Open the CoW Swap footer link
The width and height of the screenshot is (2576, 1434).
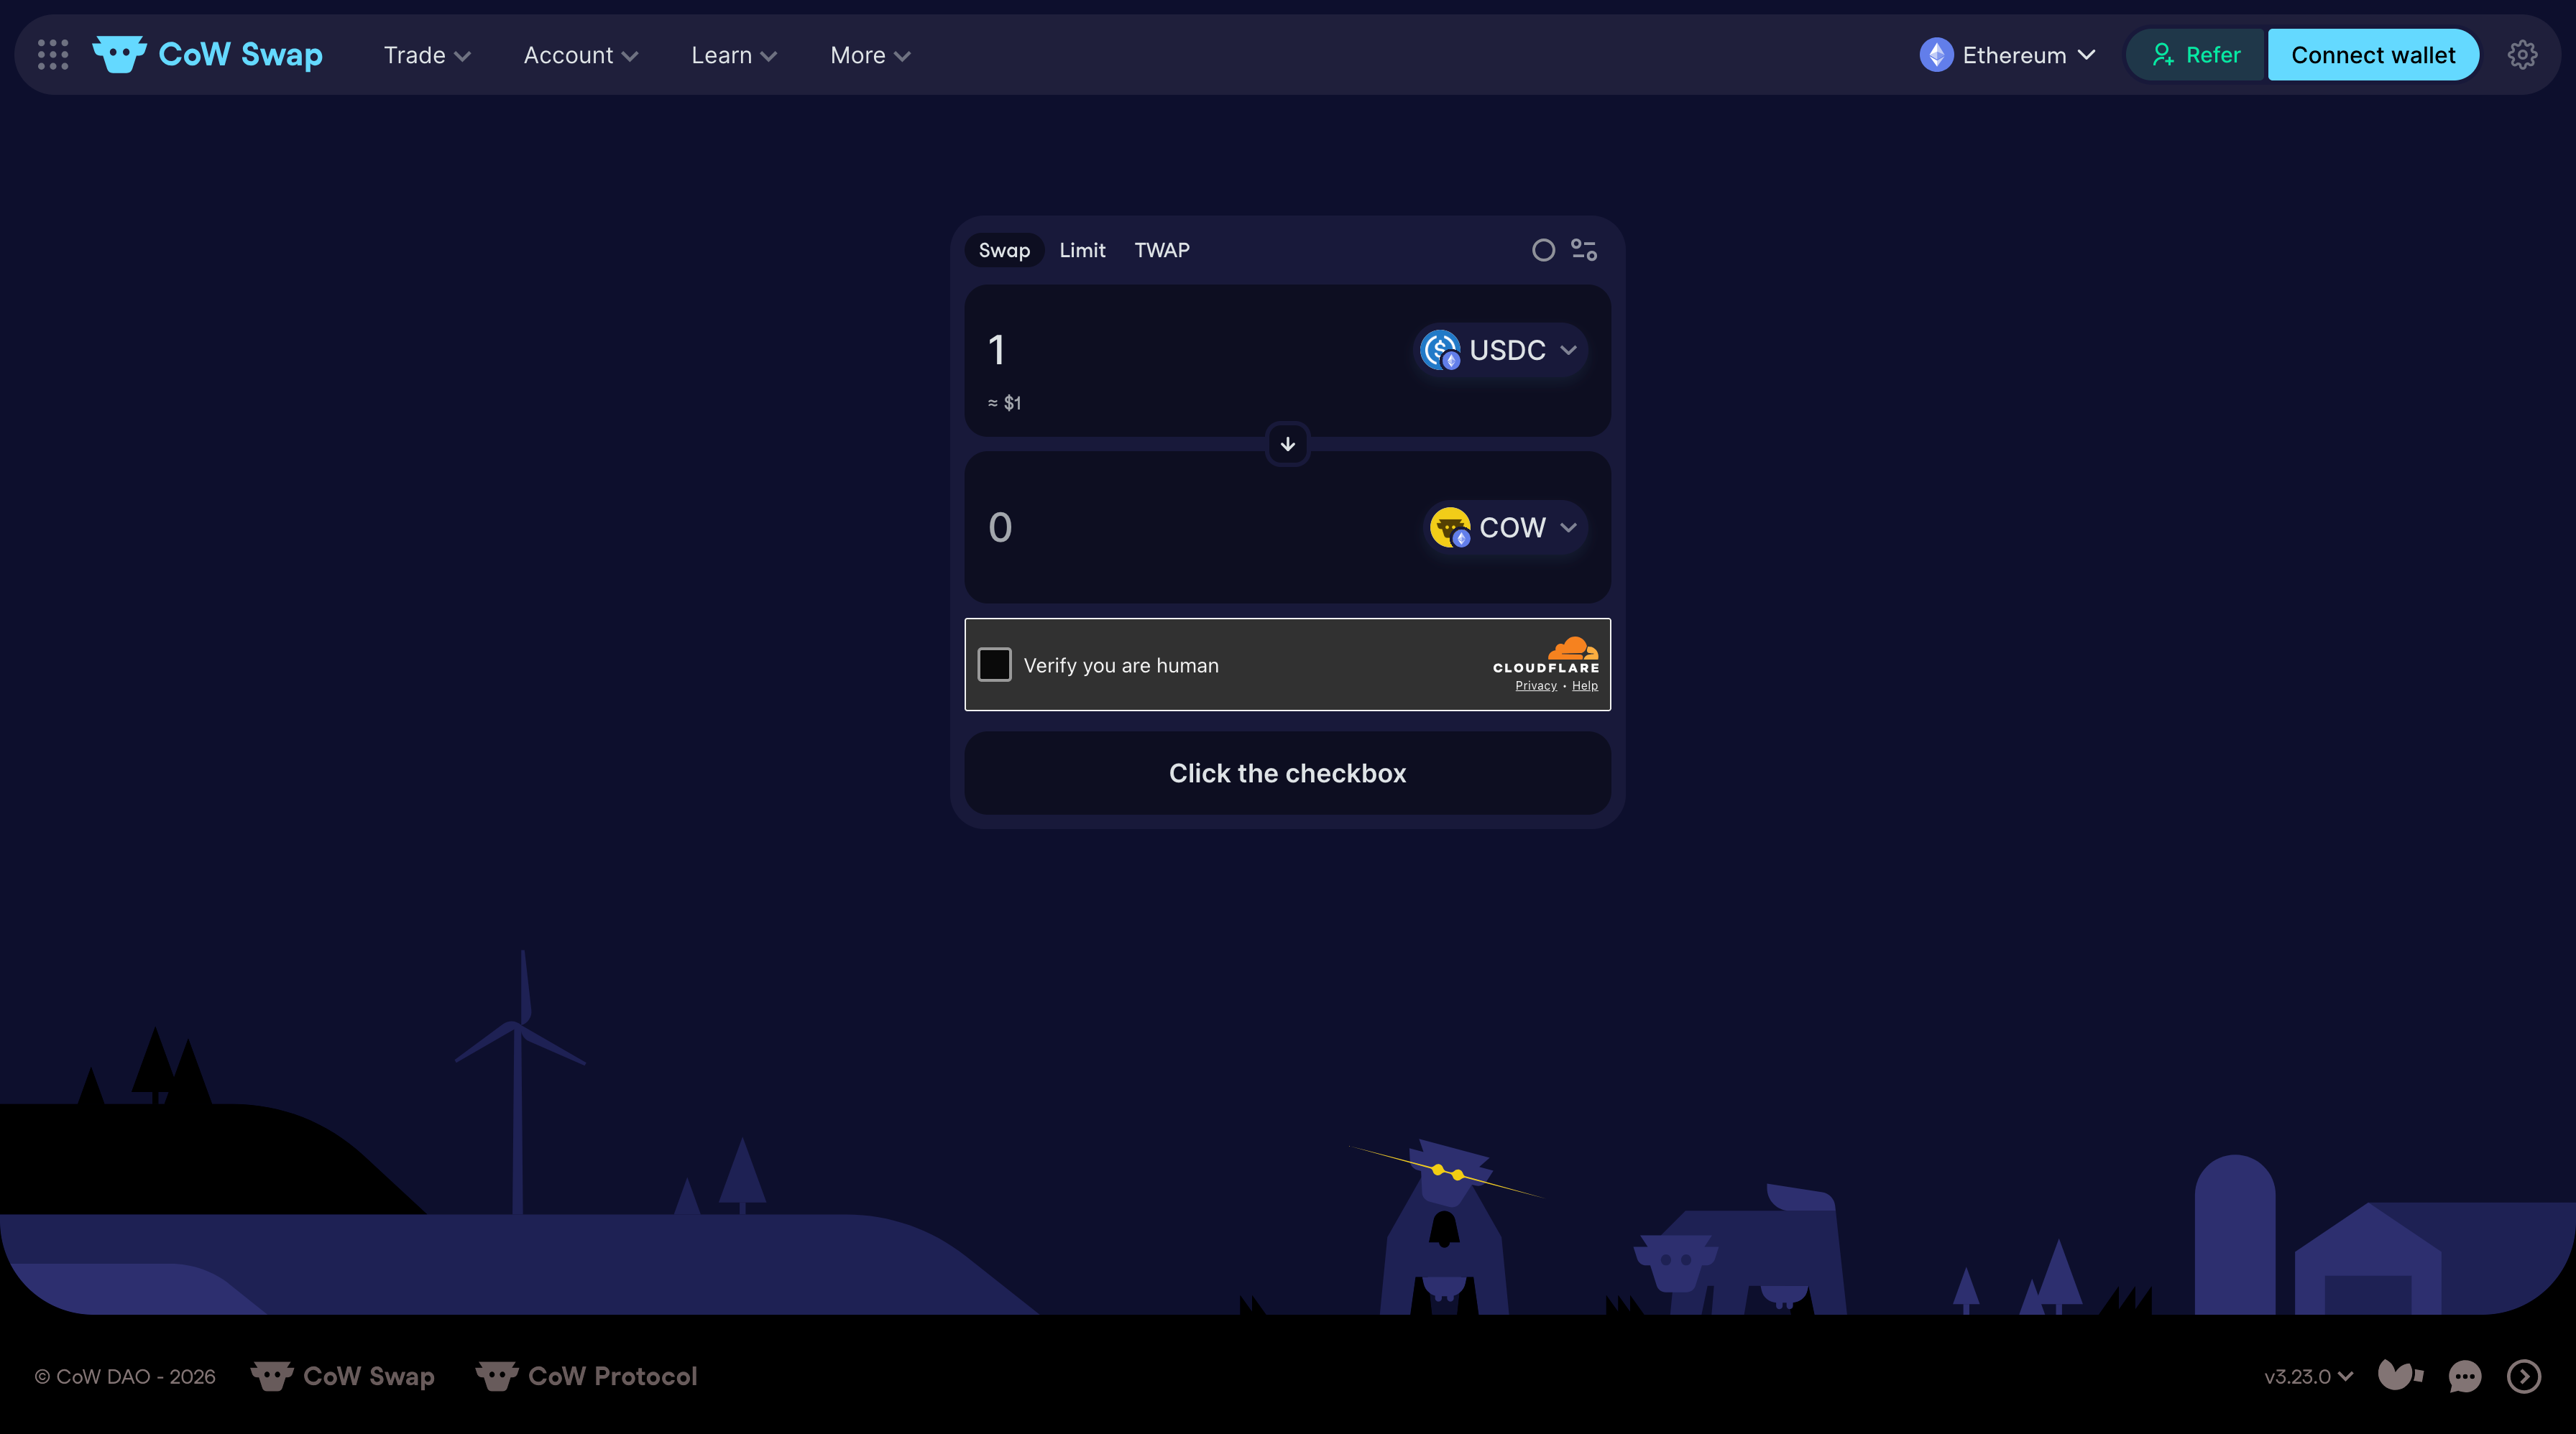(x=343, y=1376)
